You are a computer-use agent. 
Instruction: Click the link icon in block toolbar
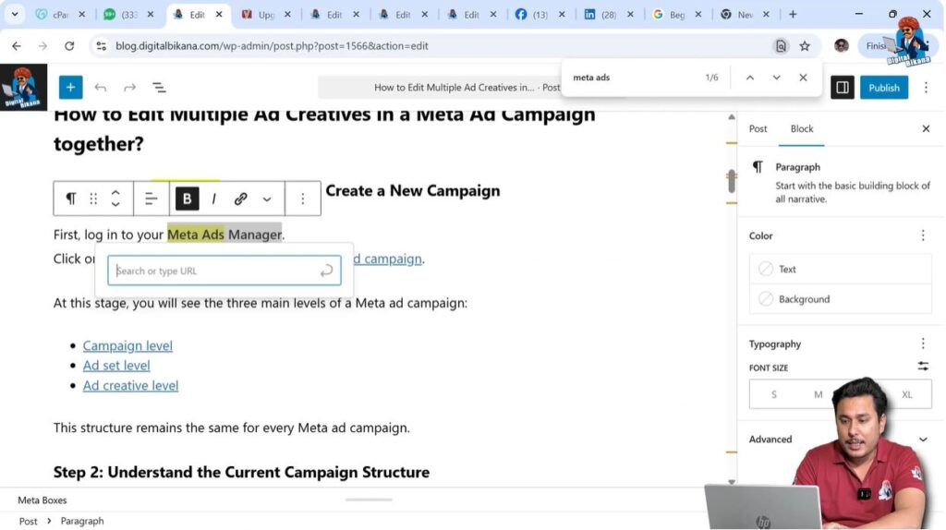240,199
